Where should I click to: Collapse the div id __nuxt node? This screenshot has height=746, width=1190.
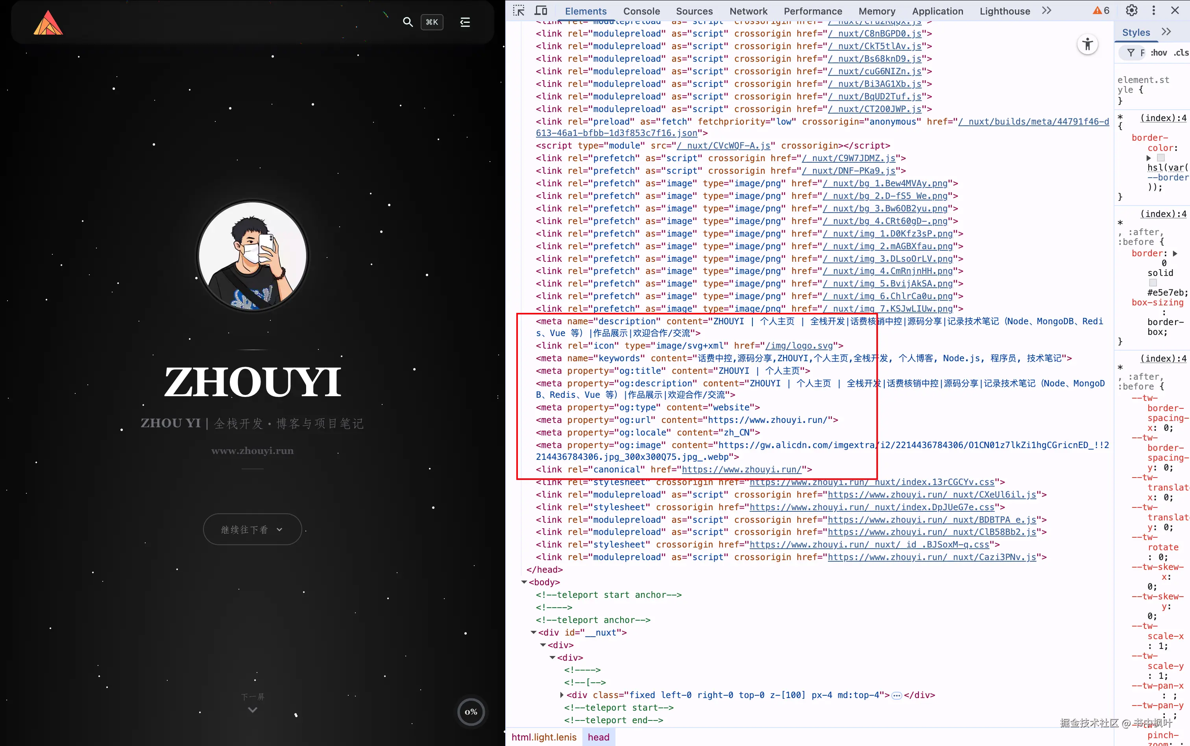(x=534, y=632)
